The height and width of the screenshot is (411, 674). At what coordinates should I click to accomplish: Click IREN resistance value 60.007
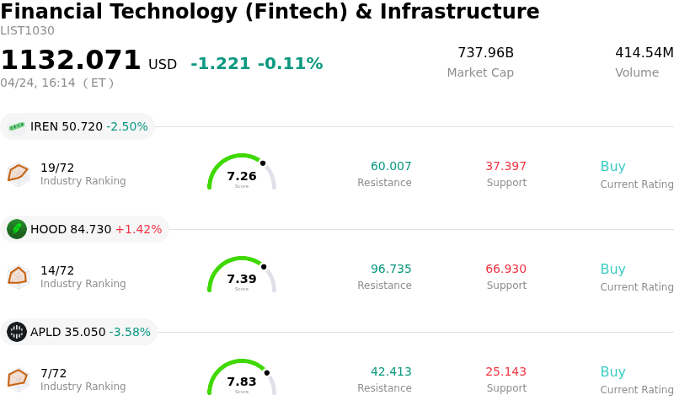[391, 167]
